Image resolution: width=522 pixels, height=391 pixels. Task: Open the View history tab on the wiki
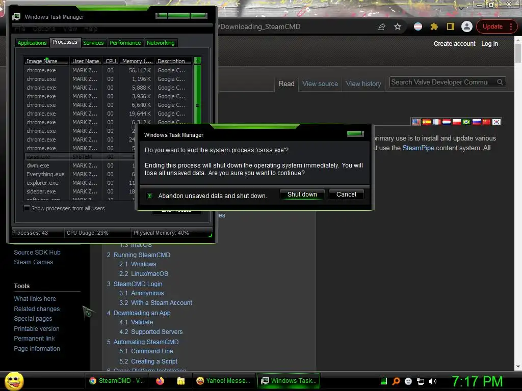363,84
